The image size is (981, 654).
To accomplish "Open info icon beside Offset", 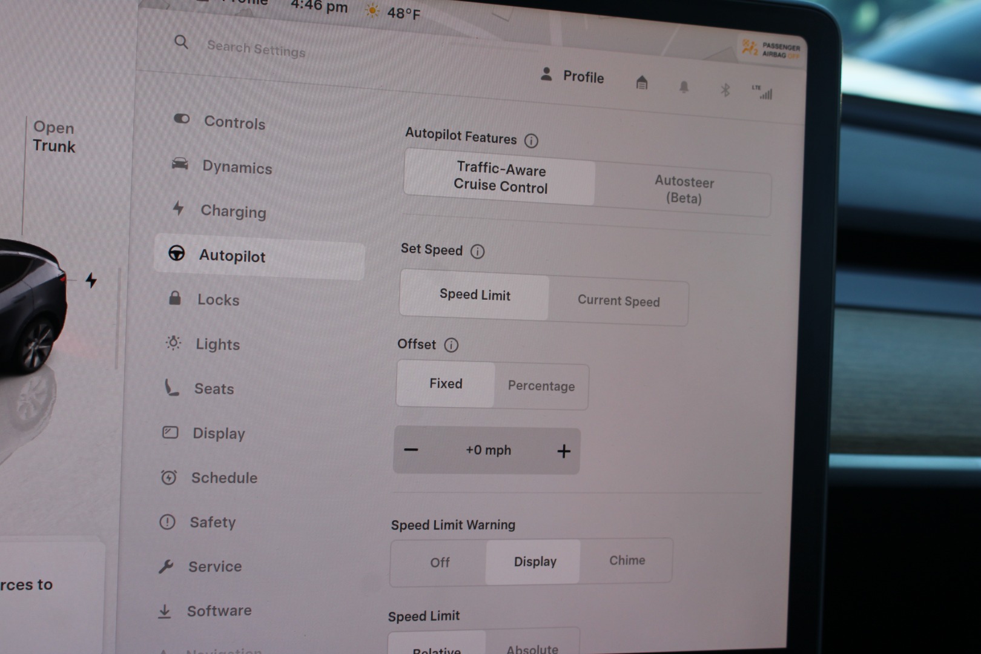I will pos(451,345).
